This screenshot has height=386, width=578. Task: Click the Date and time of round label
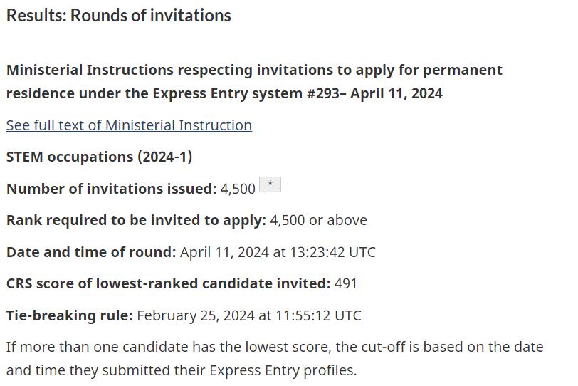click(91, 252)
